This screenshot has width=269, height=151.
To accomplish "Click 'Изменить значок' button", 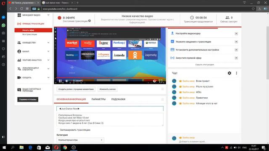I will 108,89.
